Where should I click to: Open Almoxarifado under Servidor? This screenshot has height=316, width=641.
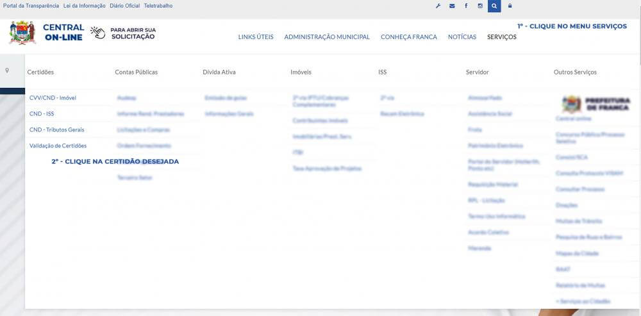coord(485,98)
